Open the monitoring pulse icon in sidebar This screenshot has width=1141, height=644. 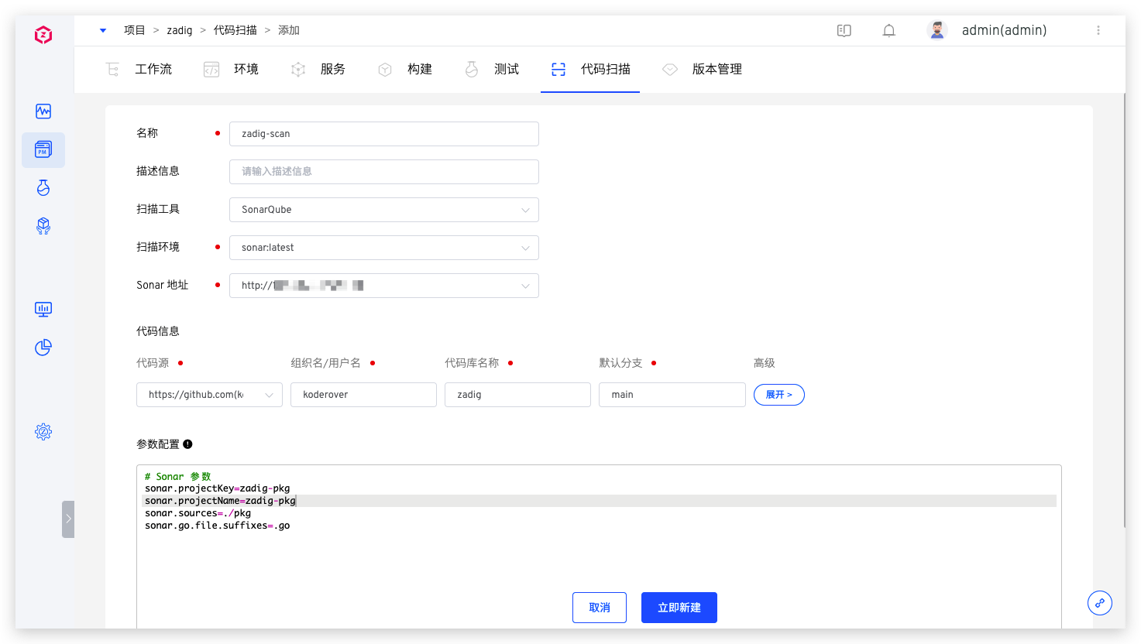[43, 111]
